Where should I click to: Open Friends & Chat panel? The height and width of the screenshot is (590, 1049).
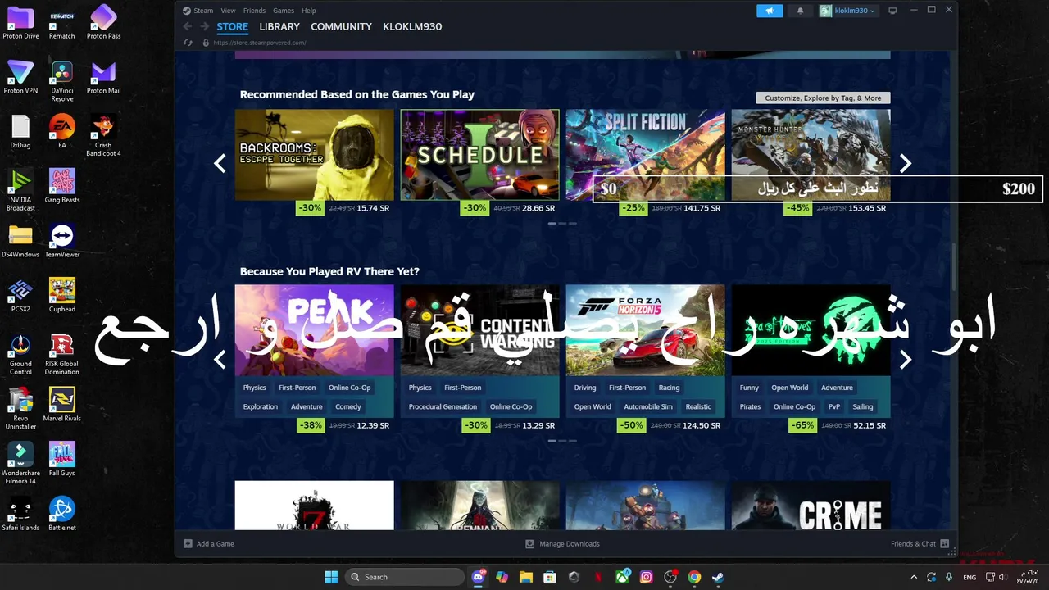920,543
